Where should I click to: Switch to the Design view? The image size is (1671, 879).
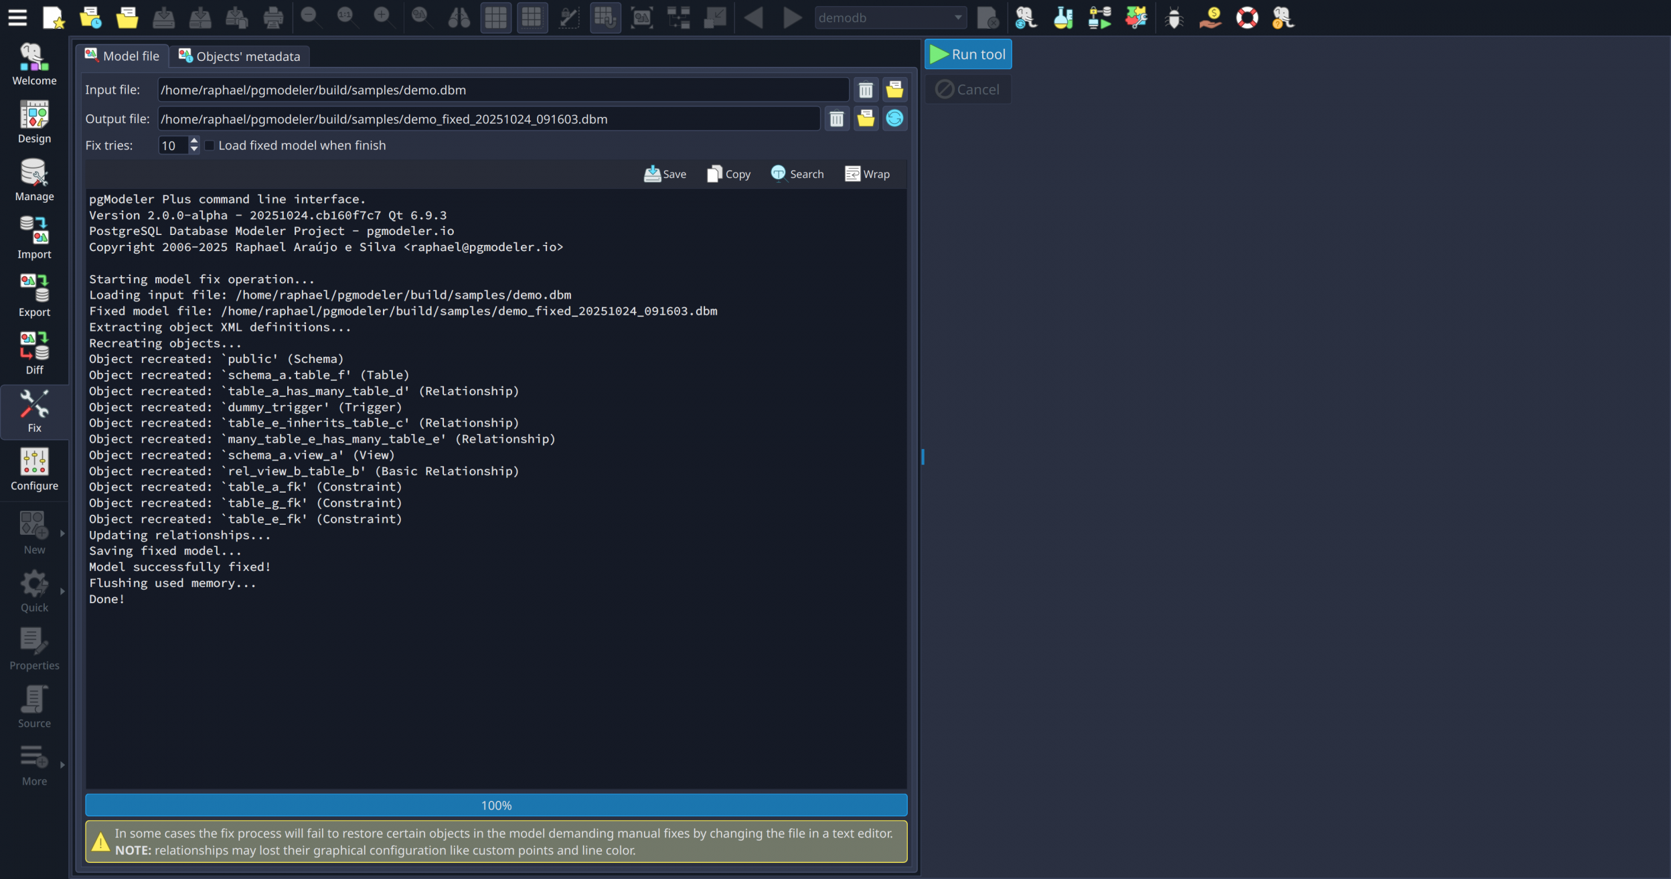point(34,122)
